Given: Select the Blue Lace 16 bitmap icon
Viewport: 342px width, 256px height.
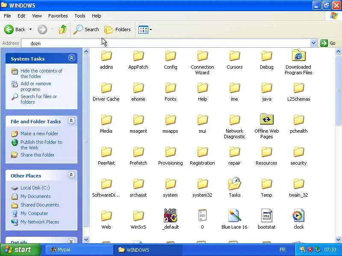Looking at the screenshot, I should pyautogui.click(x=234, y=215).
